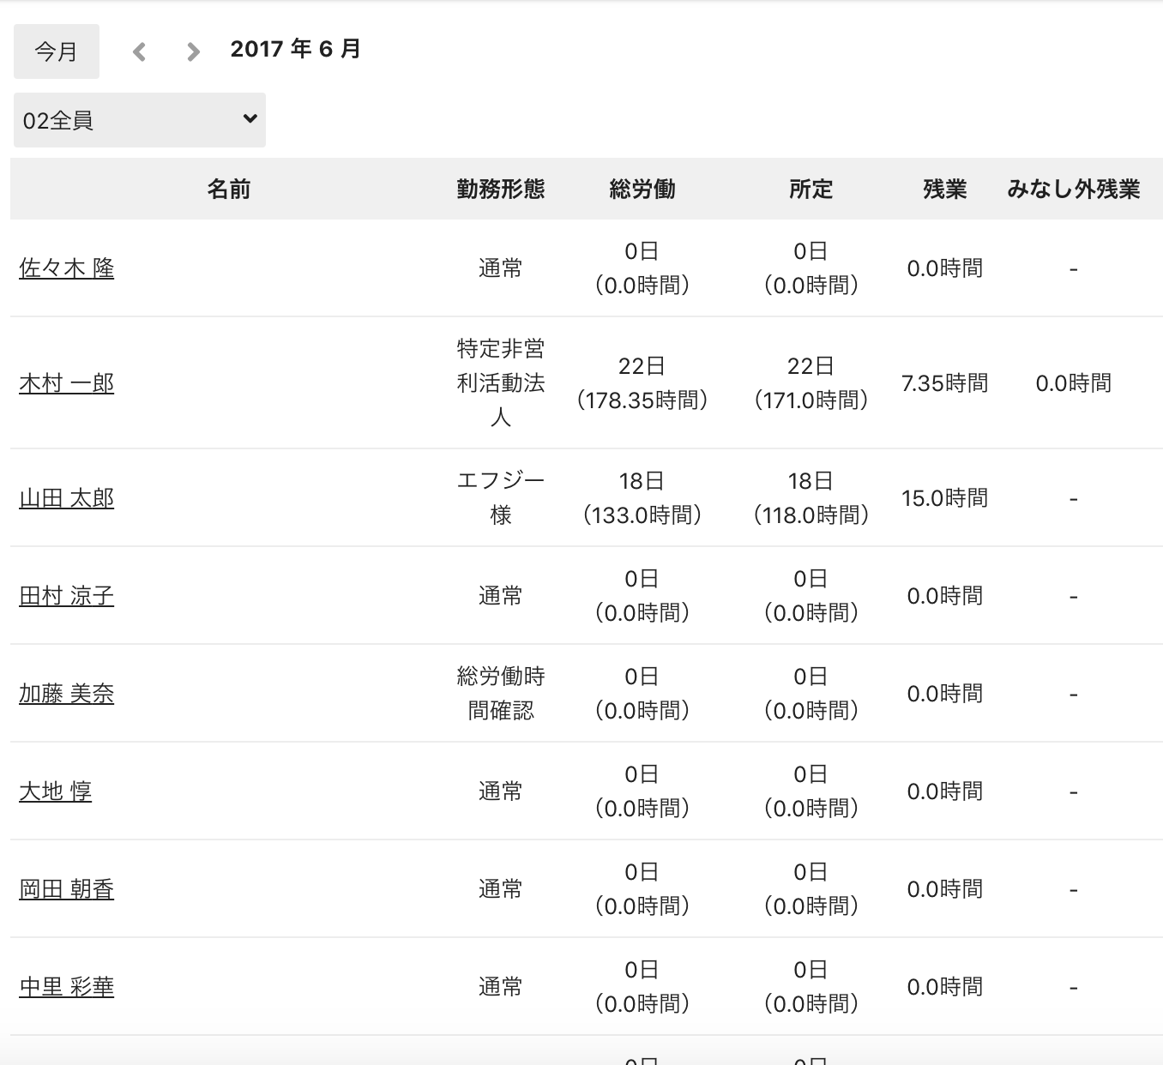Click the 今月 button
The width and height of the screenshot is (1163, 1065).
click(x=57, y=51)
